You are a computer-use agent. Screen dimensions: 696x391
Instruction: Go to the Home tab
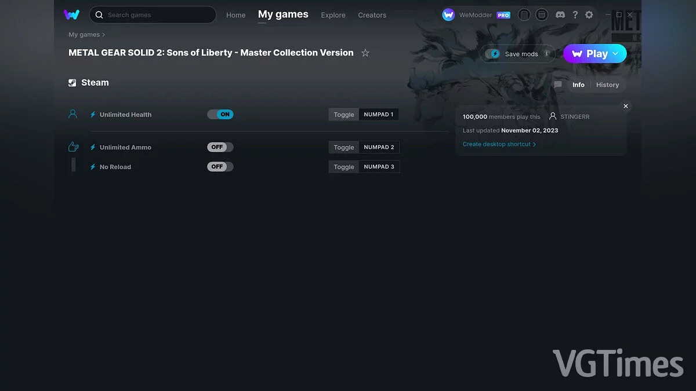pyautogui.click(x=236, y=15)
